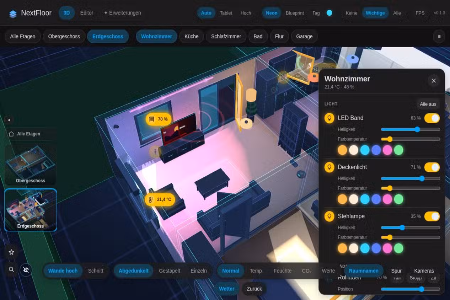Screen dimensions: 450x300
Task: Open the Erdgeschoss floor thumbnail
Action: click(31, 210)
